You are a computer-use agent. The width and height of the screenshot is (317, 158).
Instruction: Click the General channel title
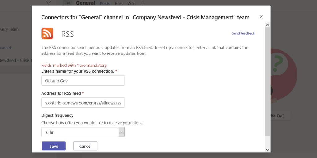click(85, 3)
